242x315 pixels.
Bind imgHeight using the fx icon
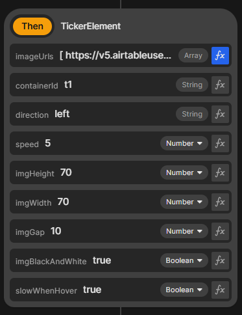[220, 172]
